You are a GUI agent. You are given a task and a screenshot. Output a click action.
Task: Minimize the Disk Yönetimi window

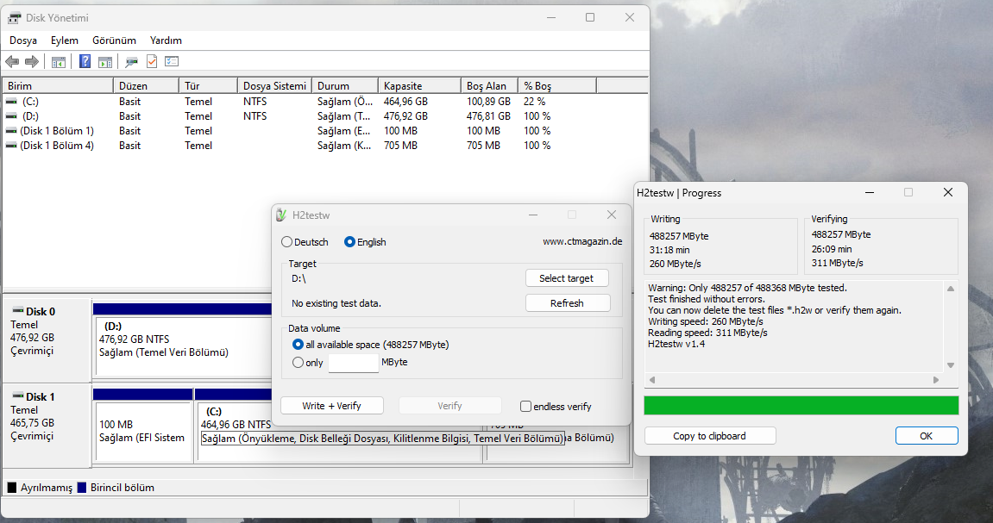(551, 18)
